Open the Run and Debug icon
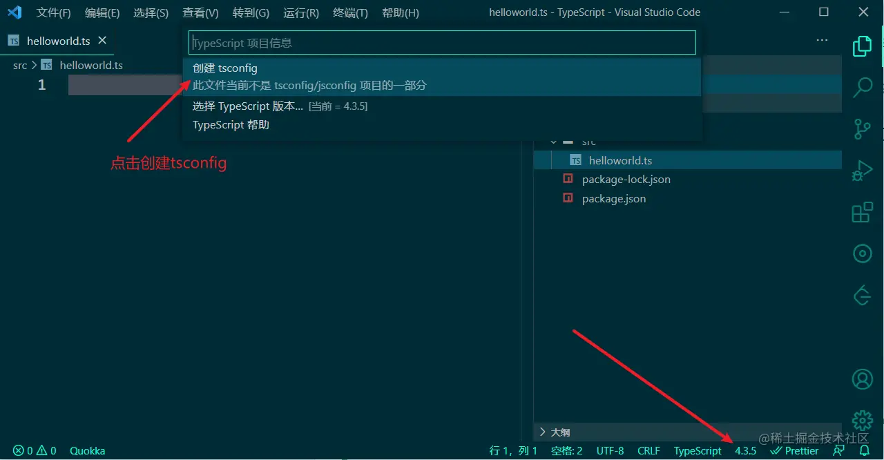Image resolution: width=884 pixels, height=460 pixels. point(862,171)
